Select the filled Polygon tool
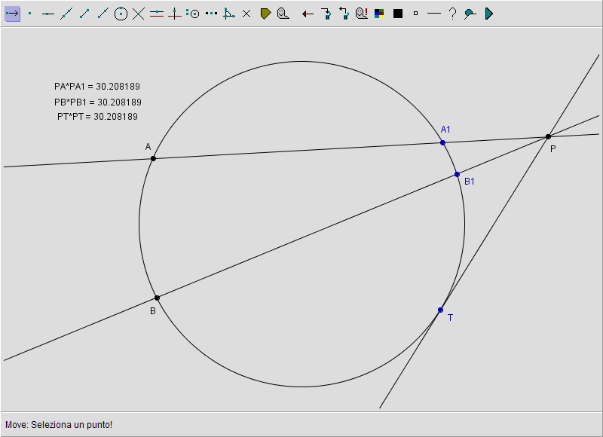603x437 pixels. pyautogui.click(x=265, y=14)
